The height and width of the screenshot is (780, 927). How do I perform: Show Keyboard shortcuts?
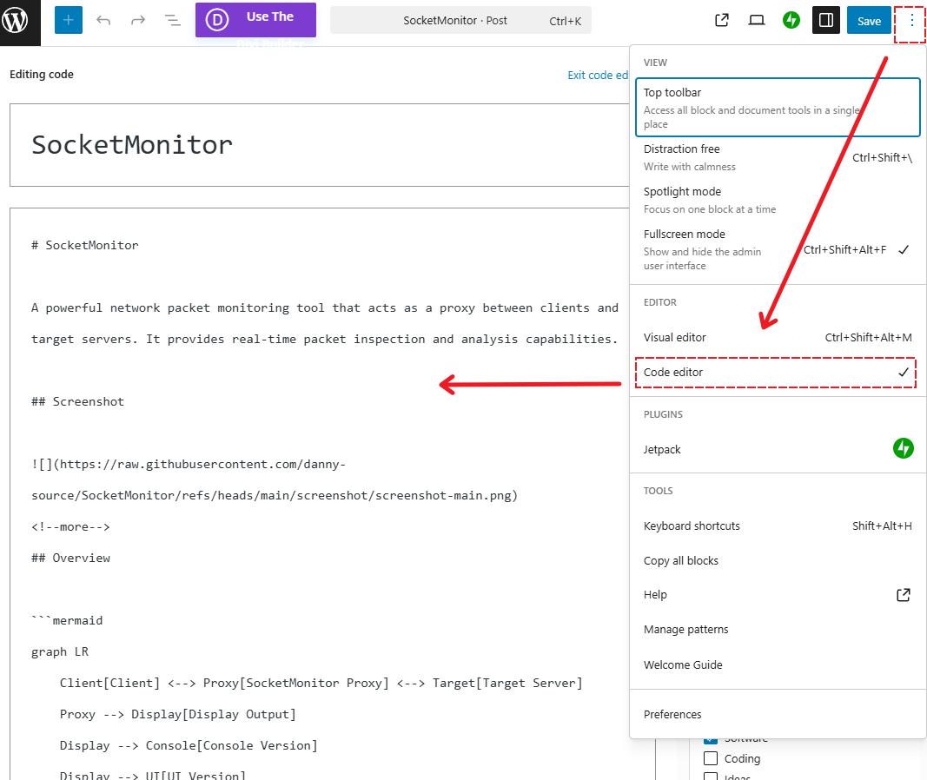click(778, 526)
